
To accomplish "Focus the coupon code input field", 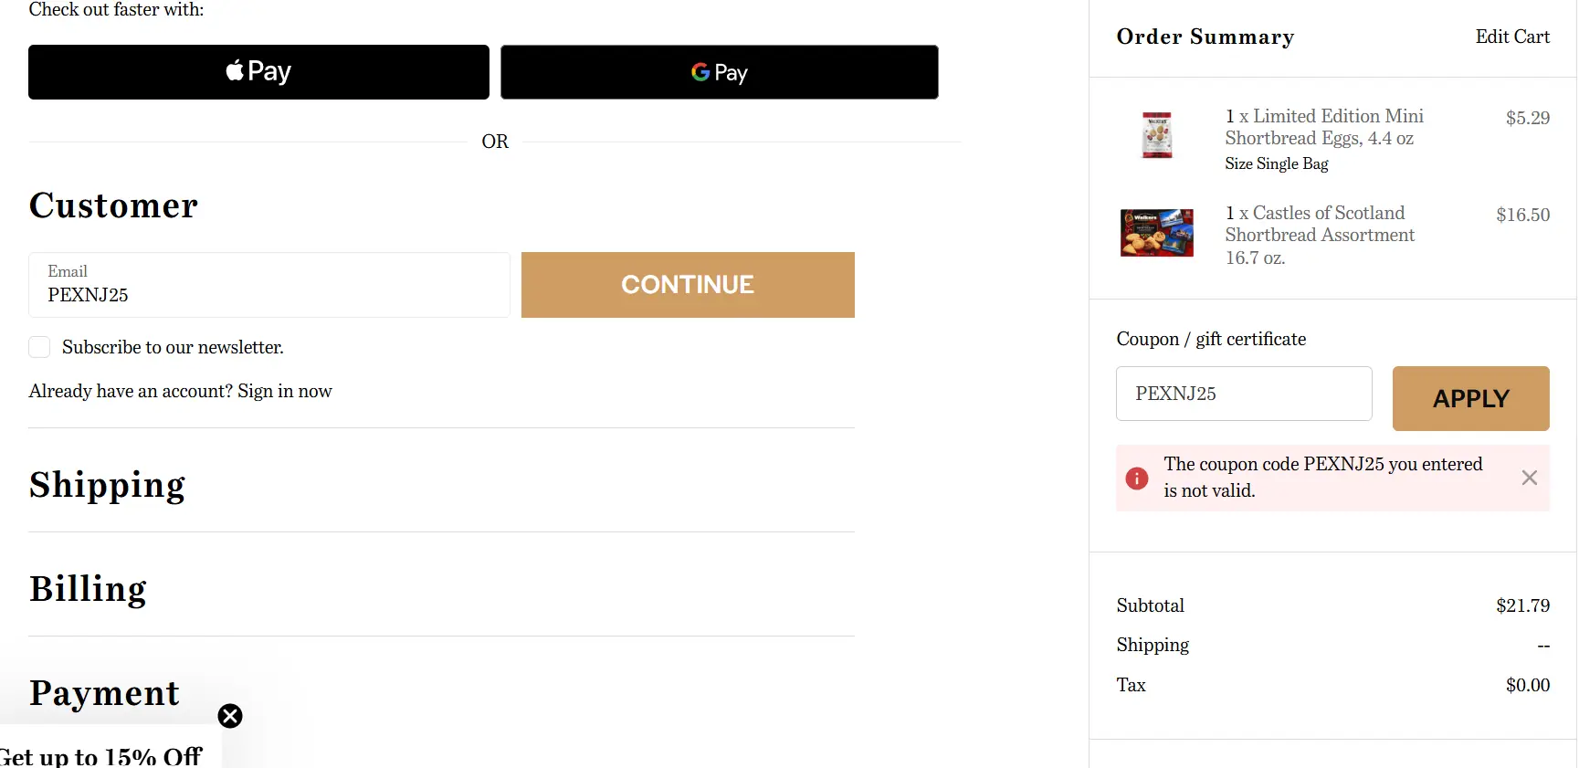I will (1243, 394).
